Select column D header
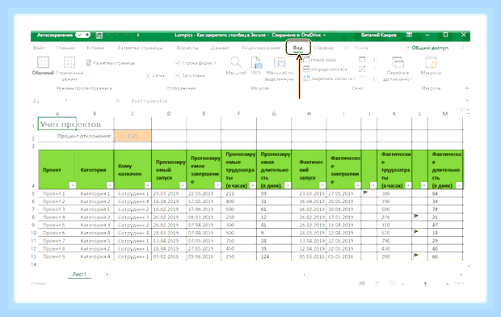 click(169, 113)
